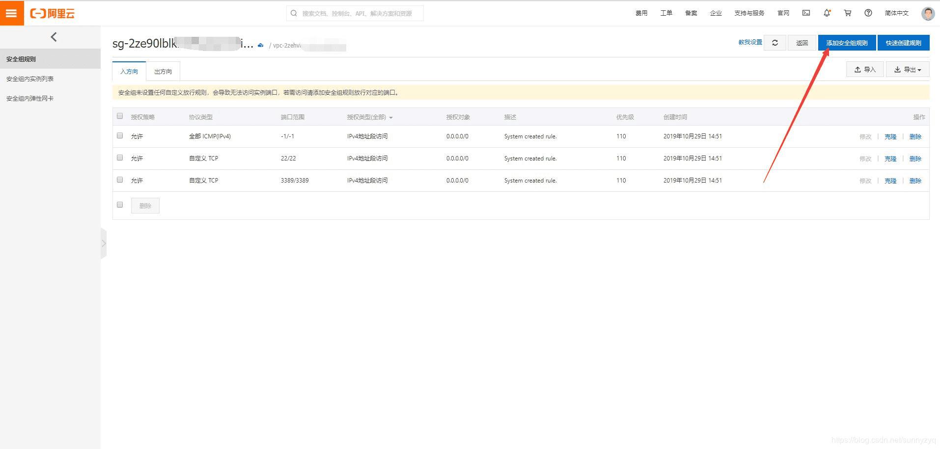The height and width of the screenshot is (449, 940).
Task: Open notifications bell
Action: pos(827,13)
